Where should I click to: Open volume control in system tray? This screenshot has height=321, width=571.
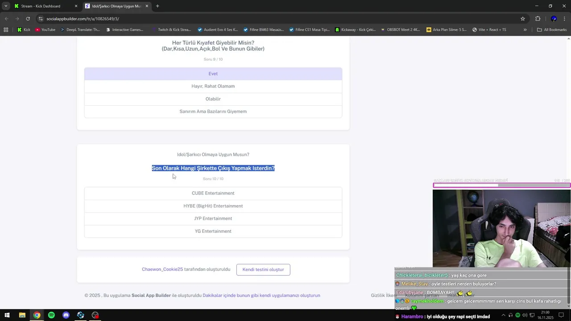click(x=525, y=315)
